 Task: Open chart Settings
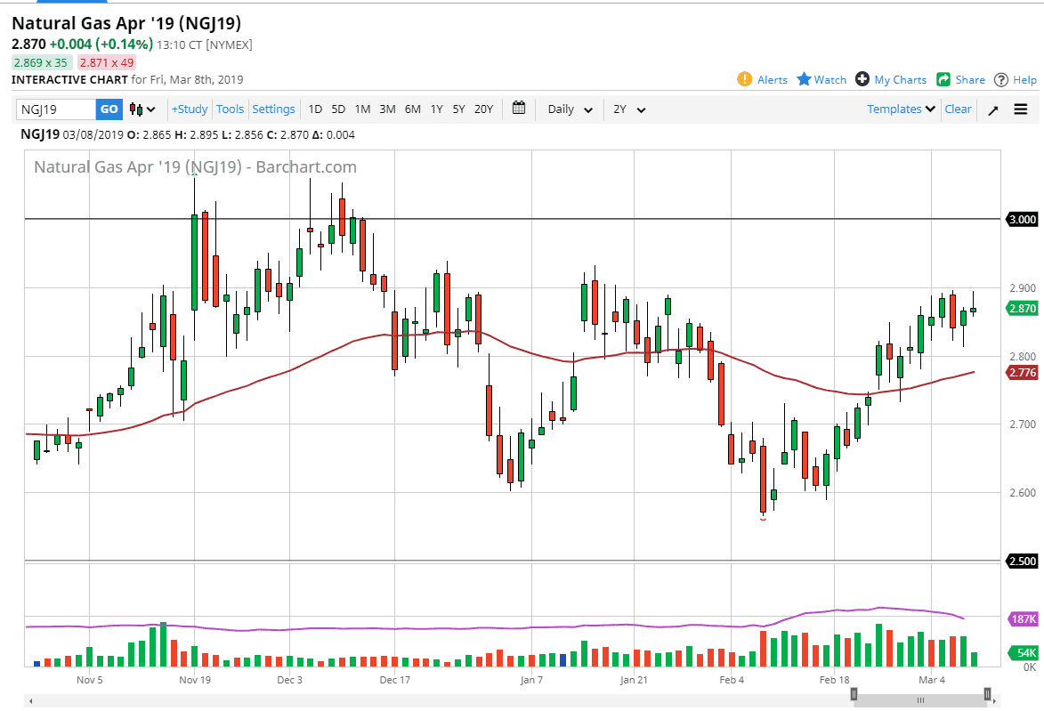(273, 109)
